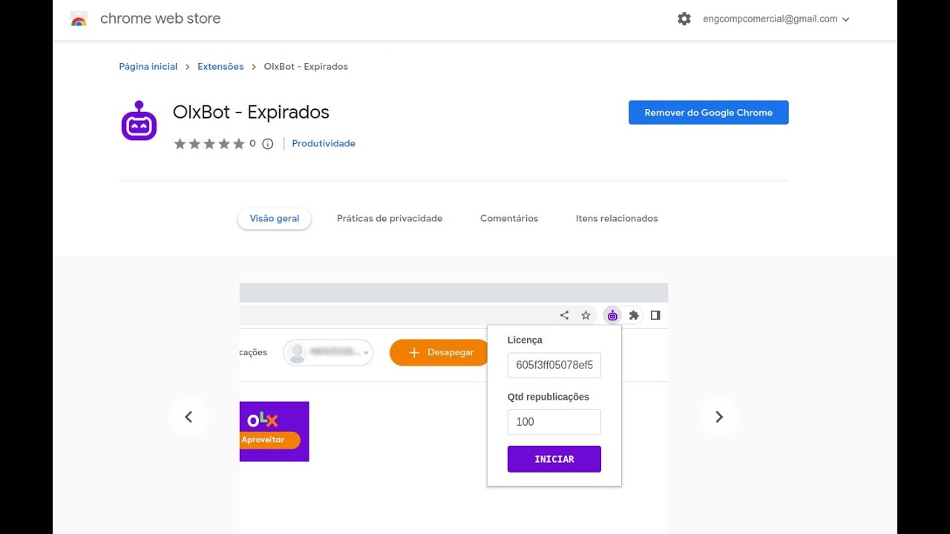
Task: Click the extensions puzzle piece icon
Action: pyautogui.click(x=634, y=315)
